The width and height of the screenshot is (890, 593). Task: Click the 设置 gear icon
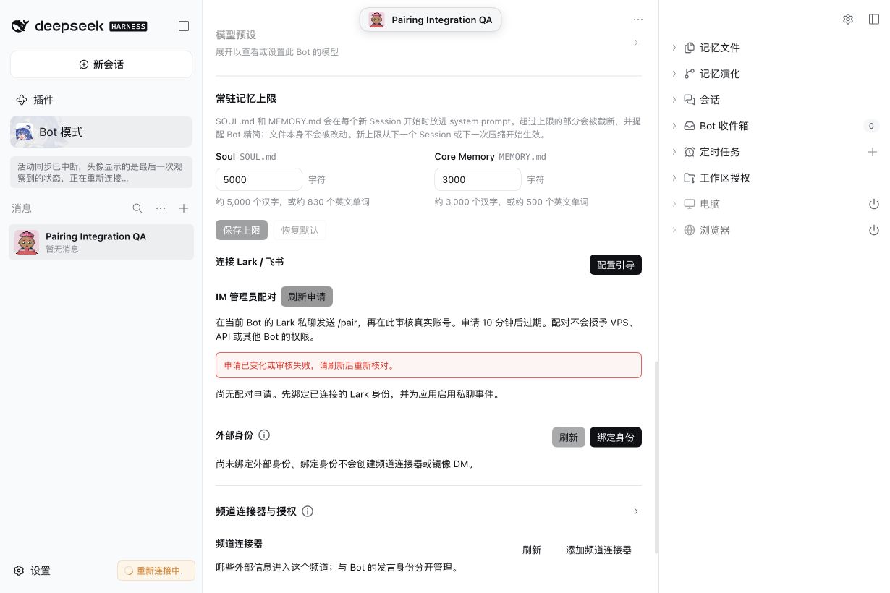tap(19, 571)
